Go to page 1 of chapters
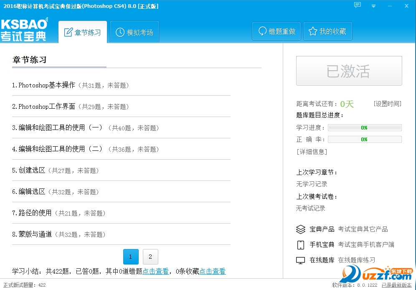416x290 pixels. pos(131,257)
